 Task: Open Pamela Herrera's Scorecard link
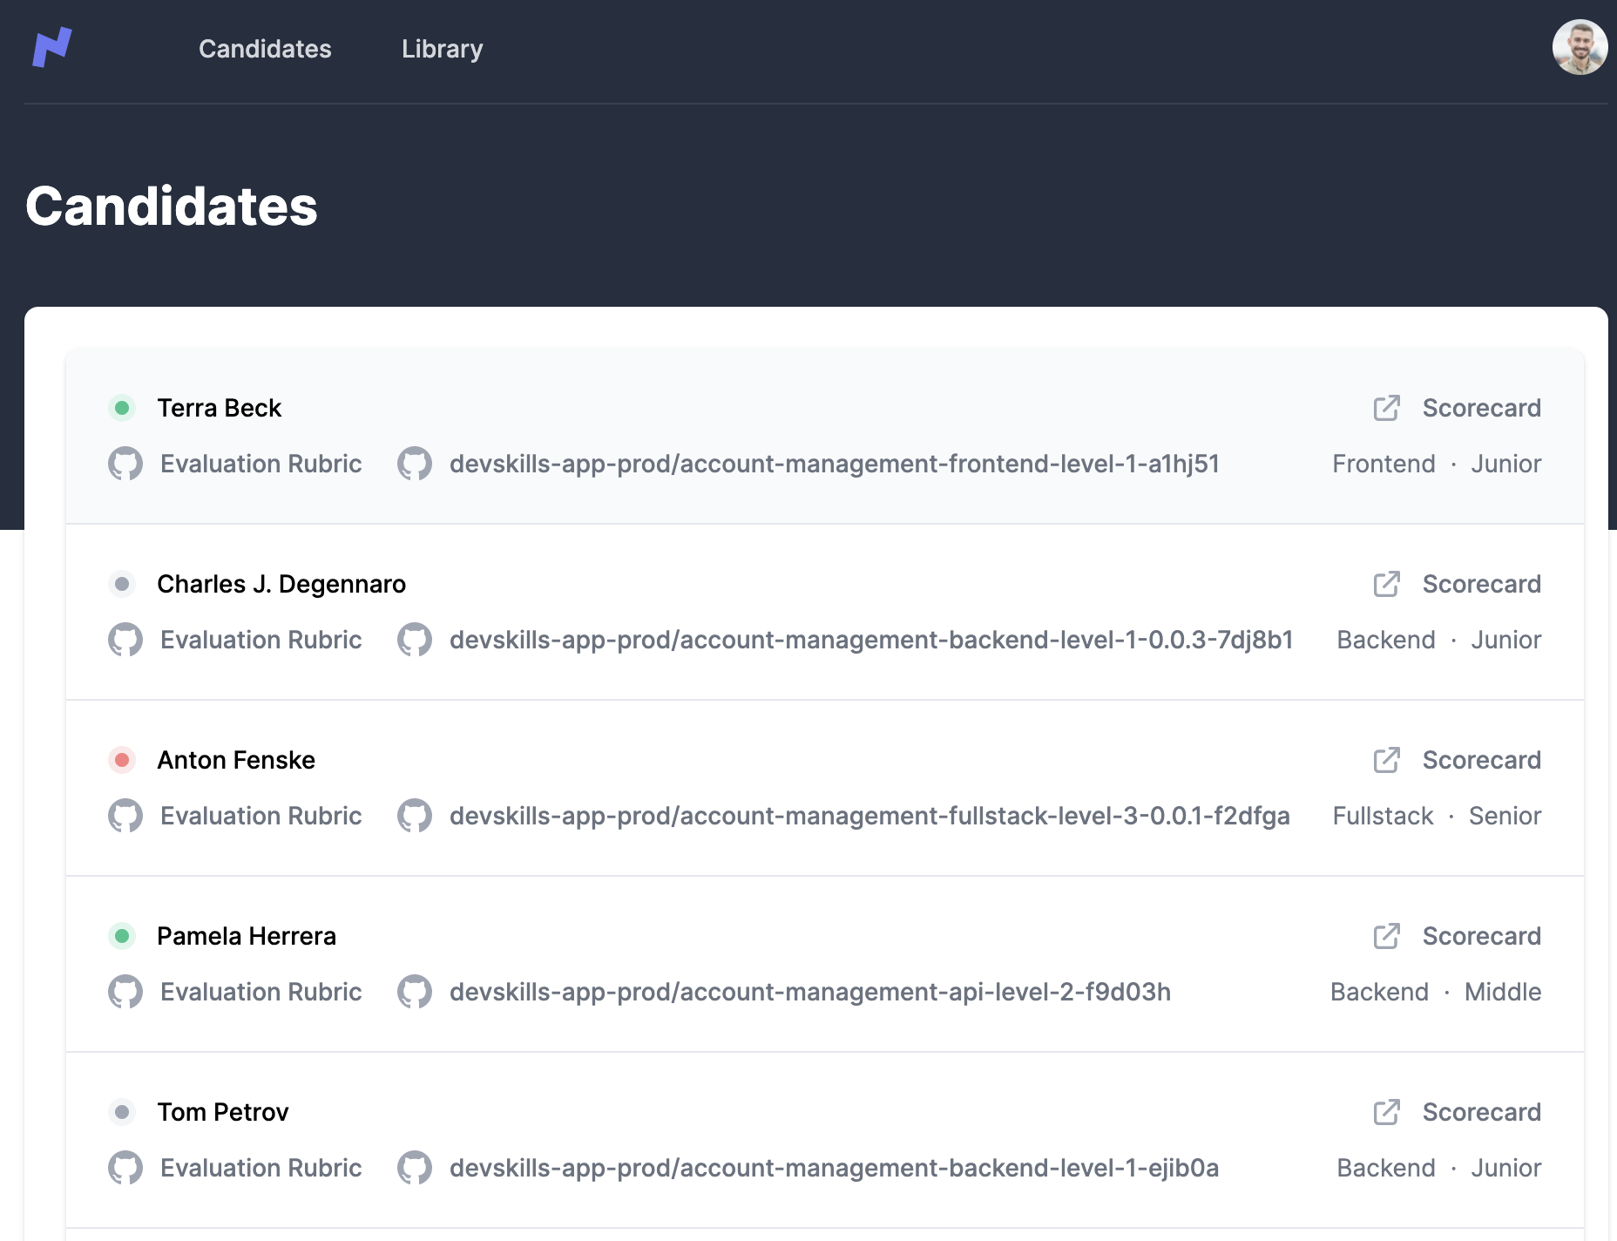pyautogui.click(x=1482, y=936)
